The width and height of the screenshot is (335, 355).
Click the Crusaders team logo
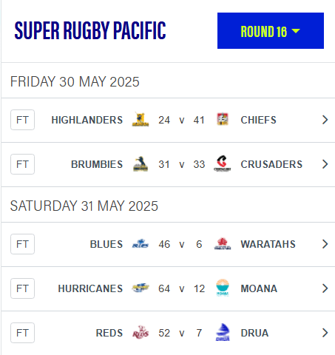(223, 163)
